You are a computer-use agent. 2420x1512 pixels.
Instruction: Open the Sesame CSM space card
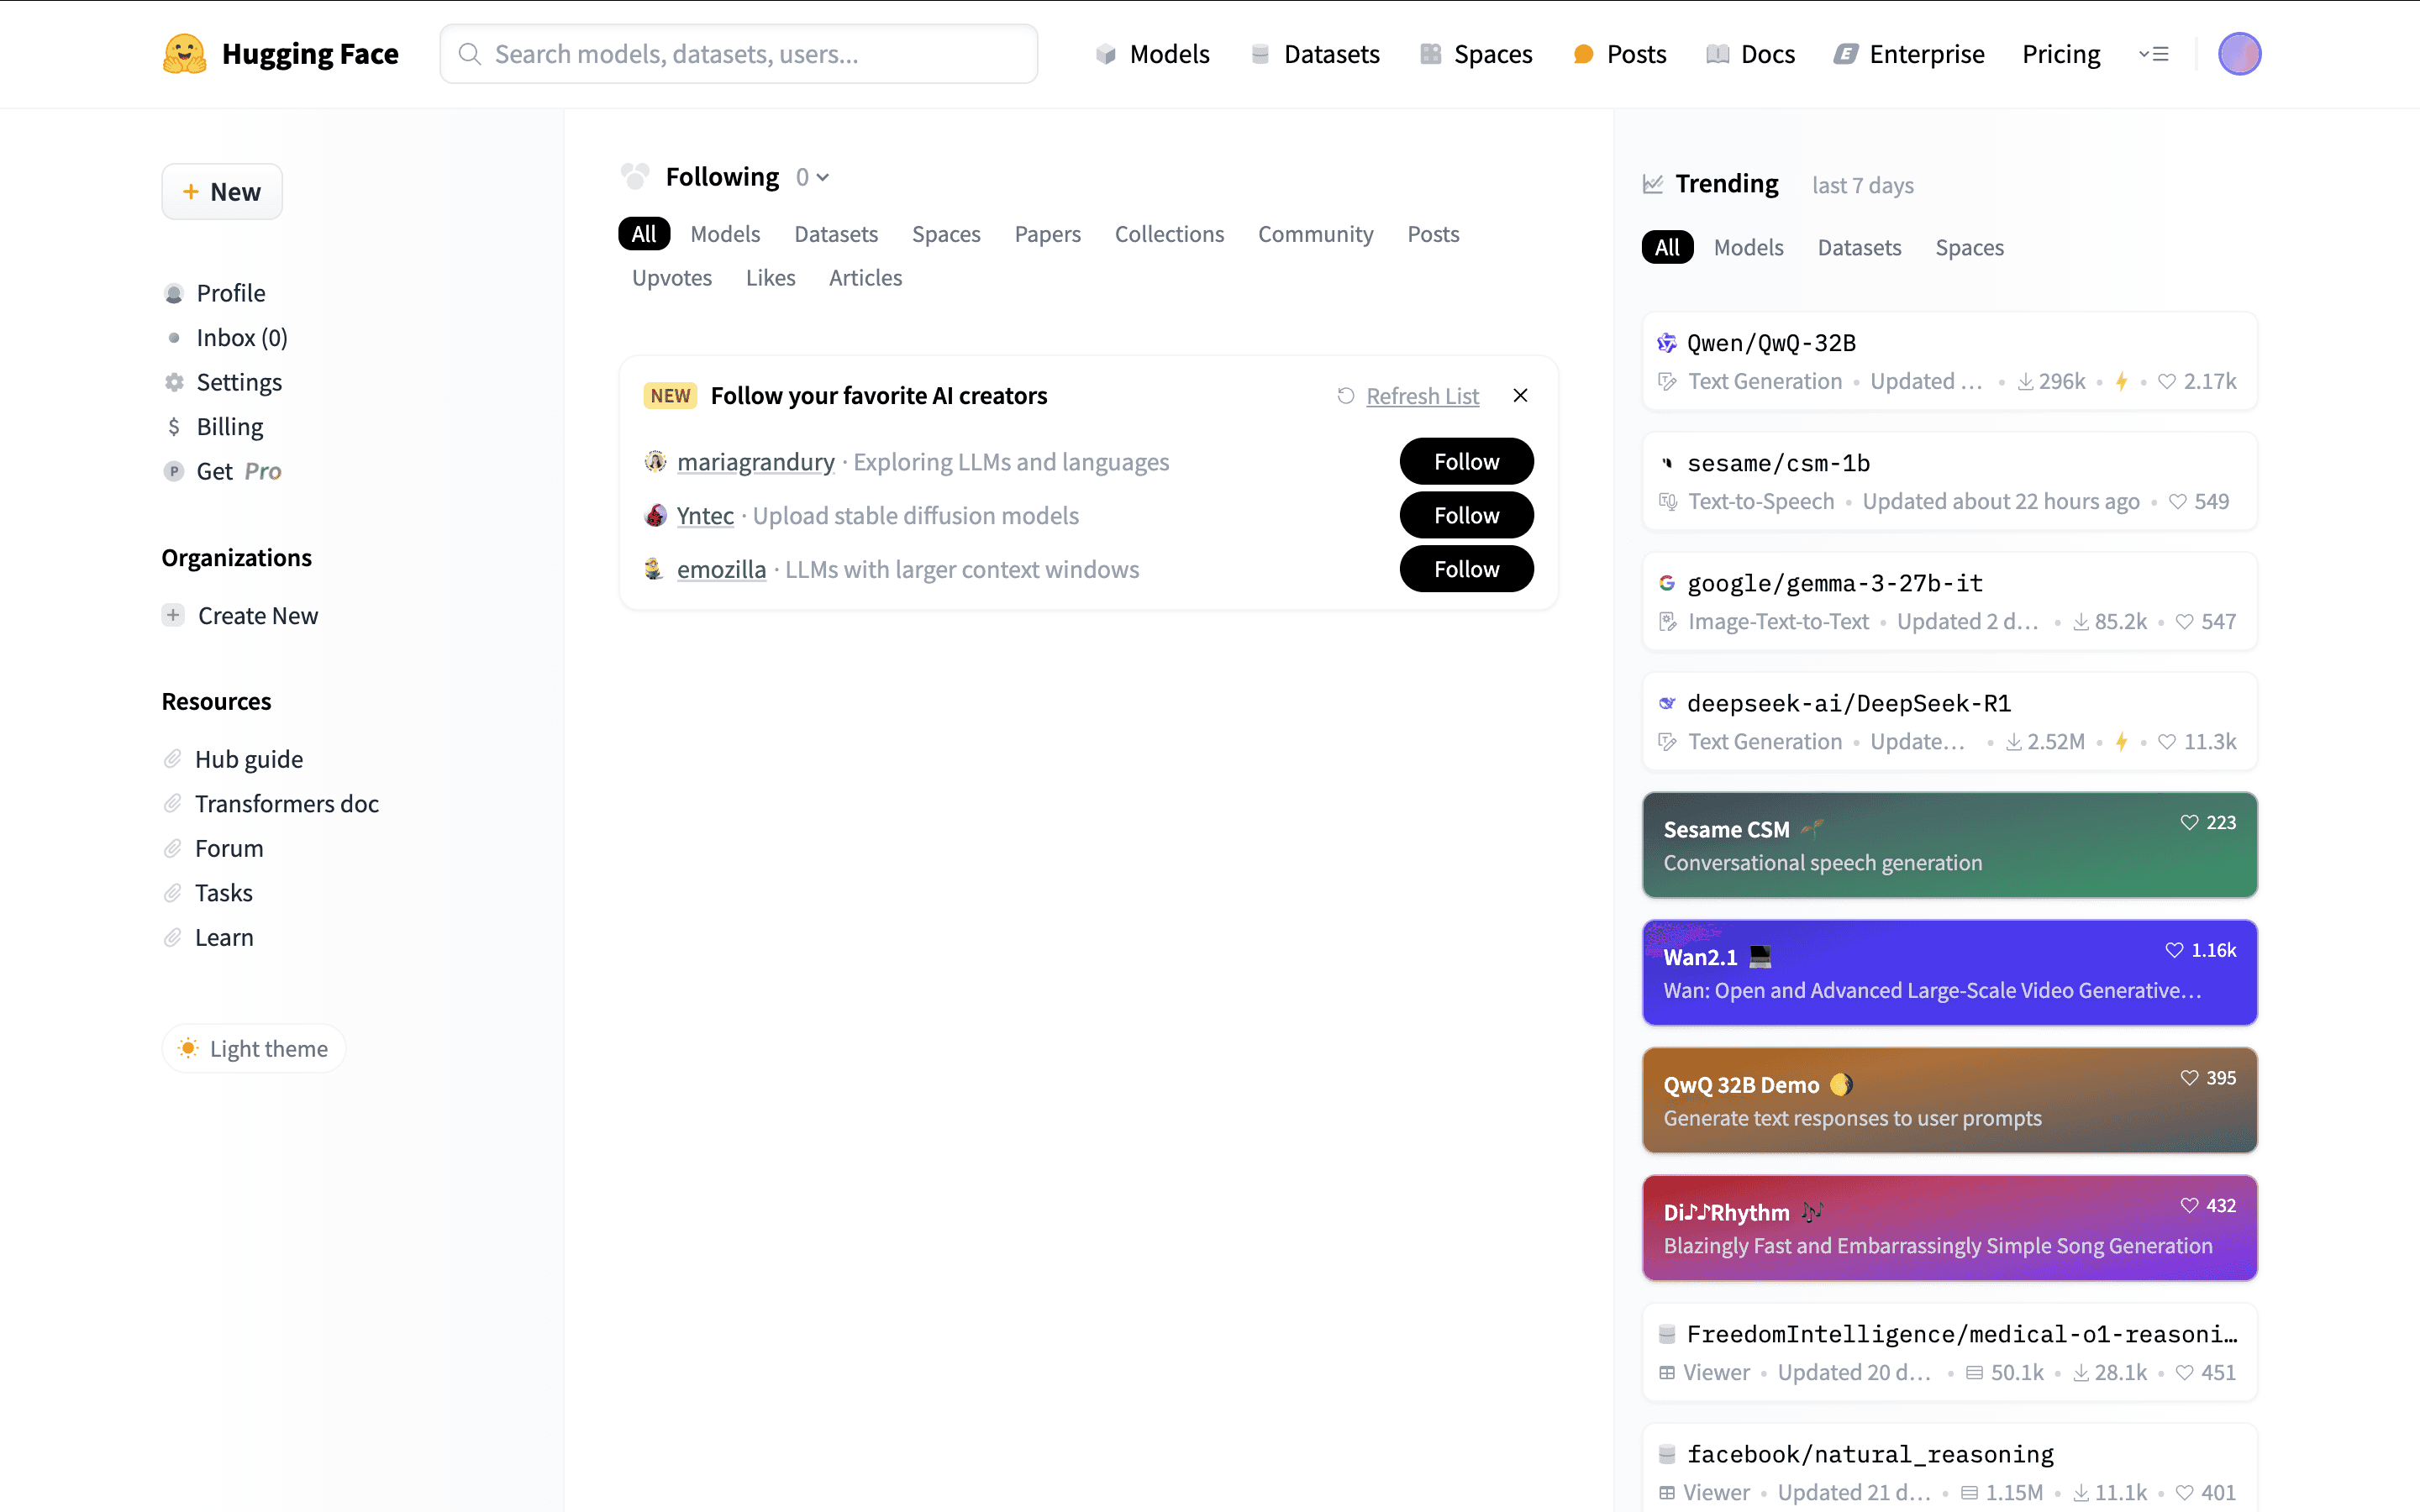click(x=1950, y=845)
